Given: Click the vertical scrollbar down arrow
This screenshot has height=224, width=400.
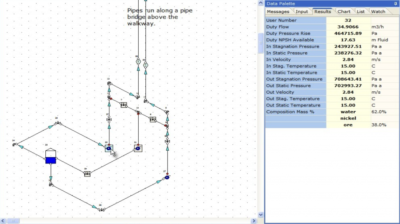Looking at the screenshot, I should [x=261, y=214].
